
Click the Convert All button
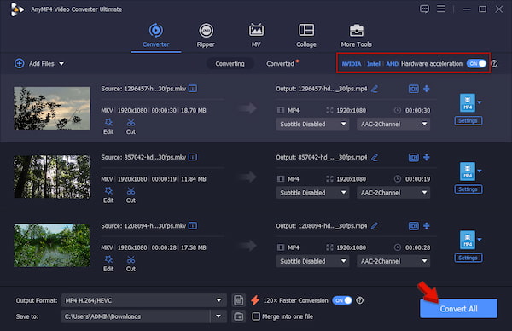458,309
